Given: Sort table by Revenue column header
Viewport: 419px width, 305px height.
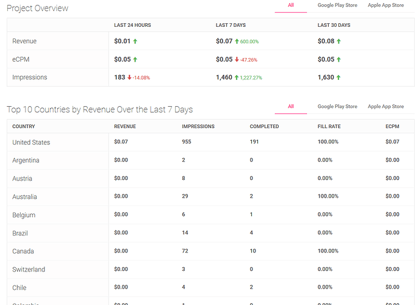Looking at the screenshot, I should tap(125, 126).
